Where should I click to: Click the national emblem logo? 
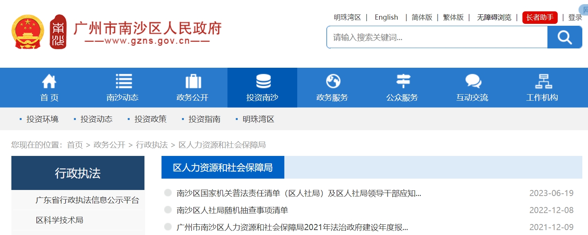tap(28, 31)
